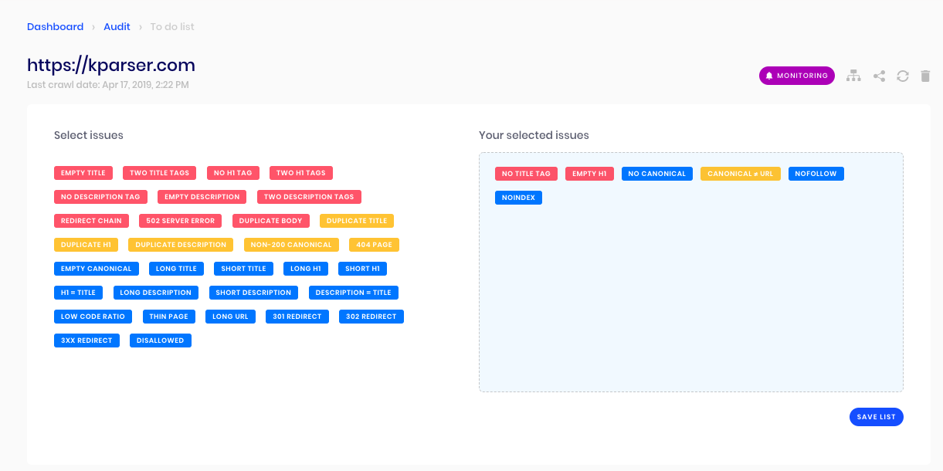This screenshot has width=943, height=471.
Task: Select the Two Title Tags issue
Action: click(x=160, y=173)
